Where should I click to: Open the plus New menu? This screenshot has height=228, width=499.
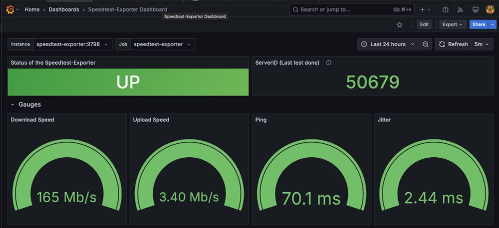coord(425,9)
